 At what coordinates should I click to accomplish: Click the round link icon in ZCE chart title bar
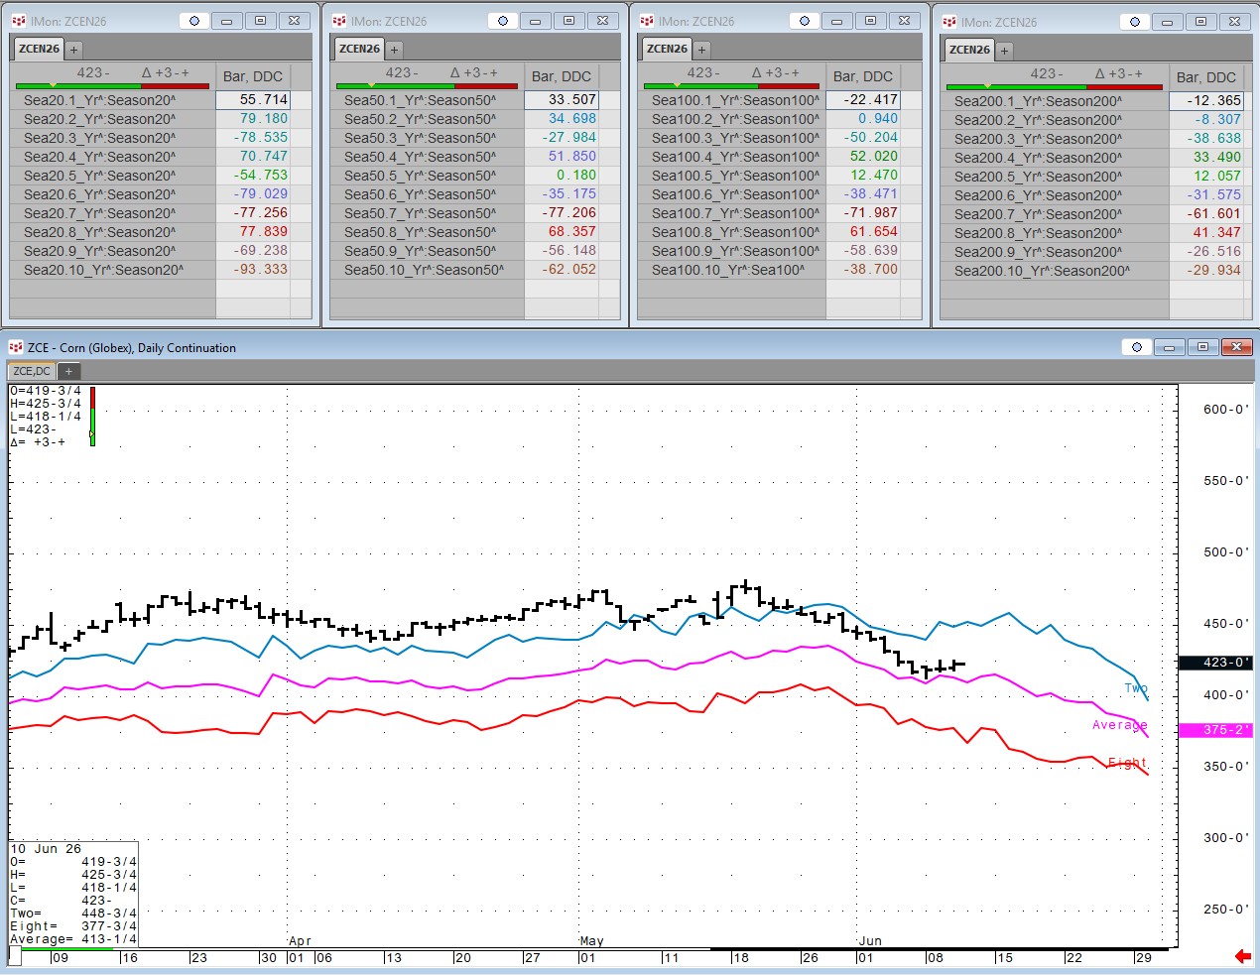[1137, 347]
